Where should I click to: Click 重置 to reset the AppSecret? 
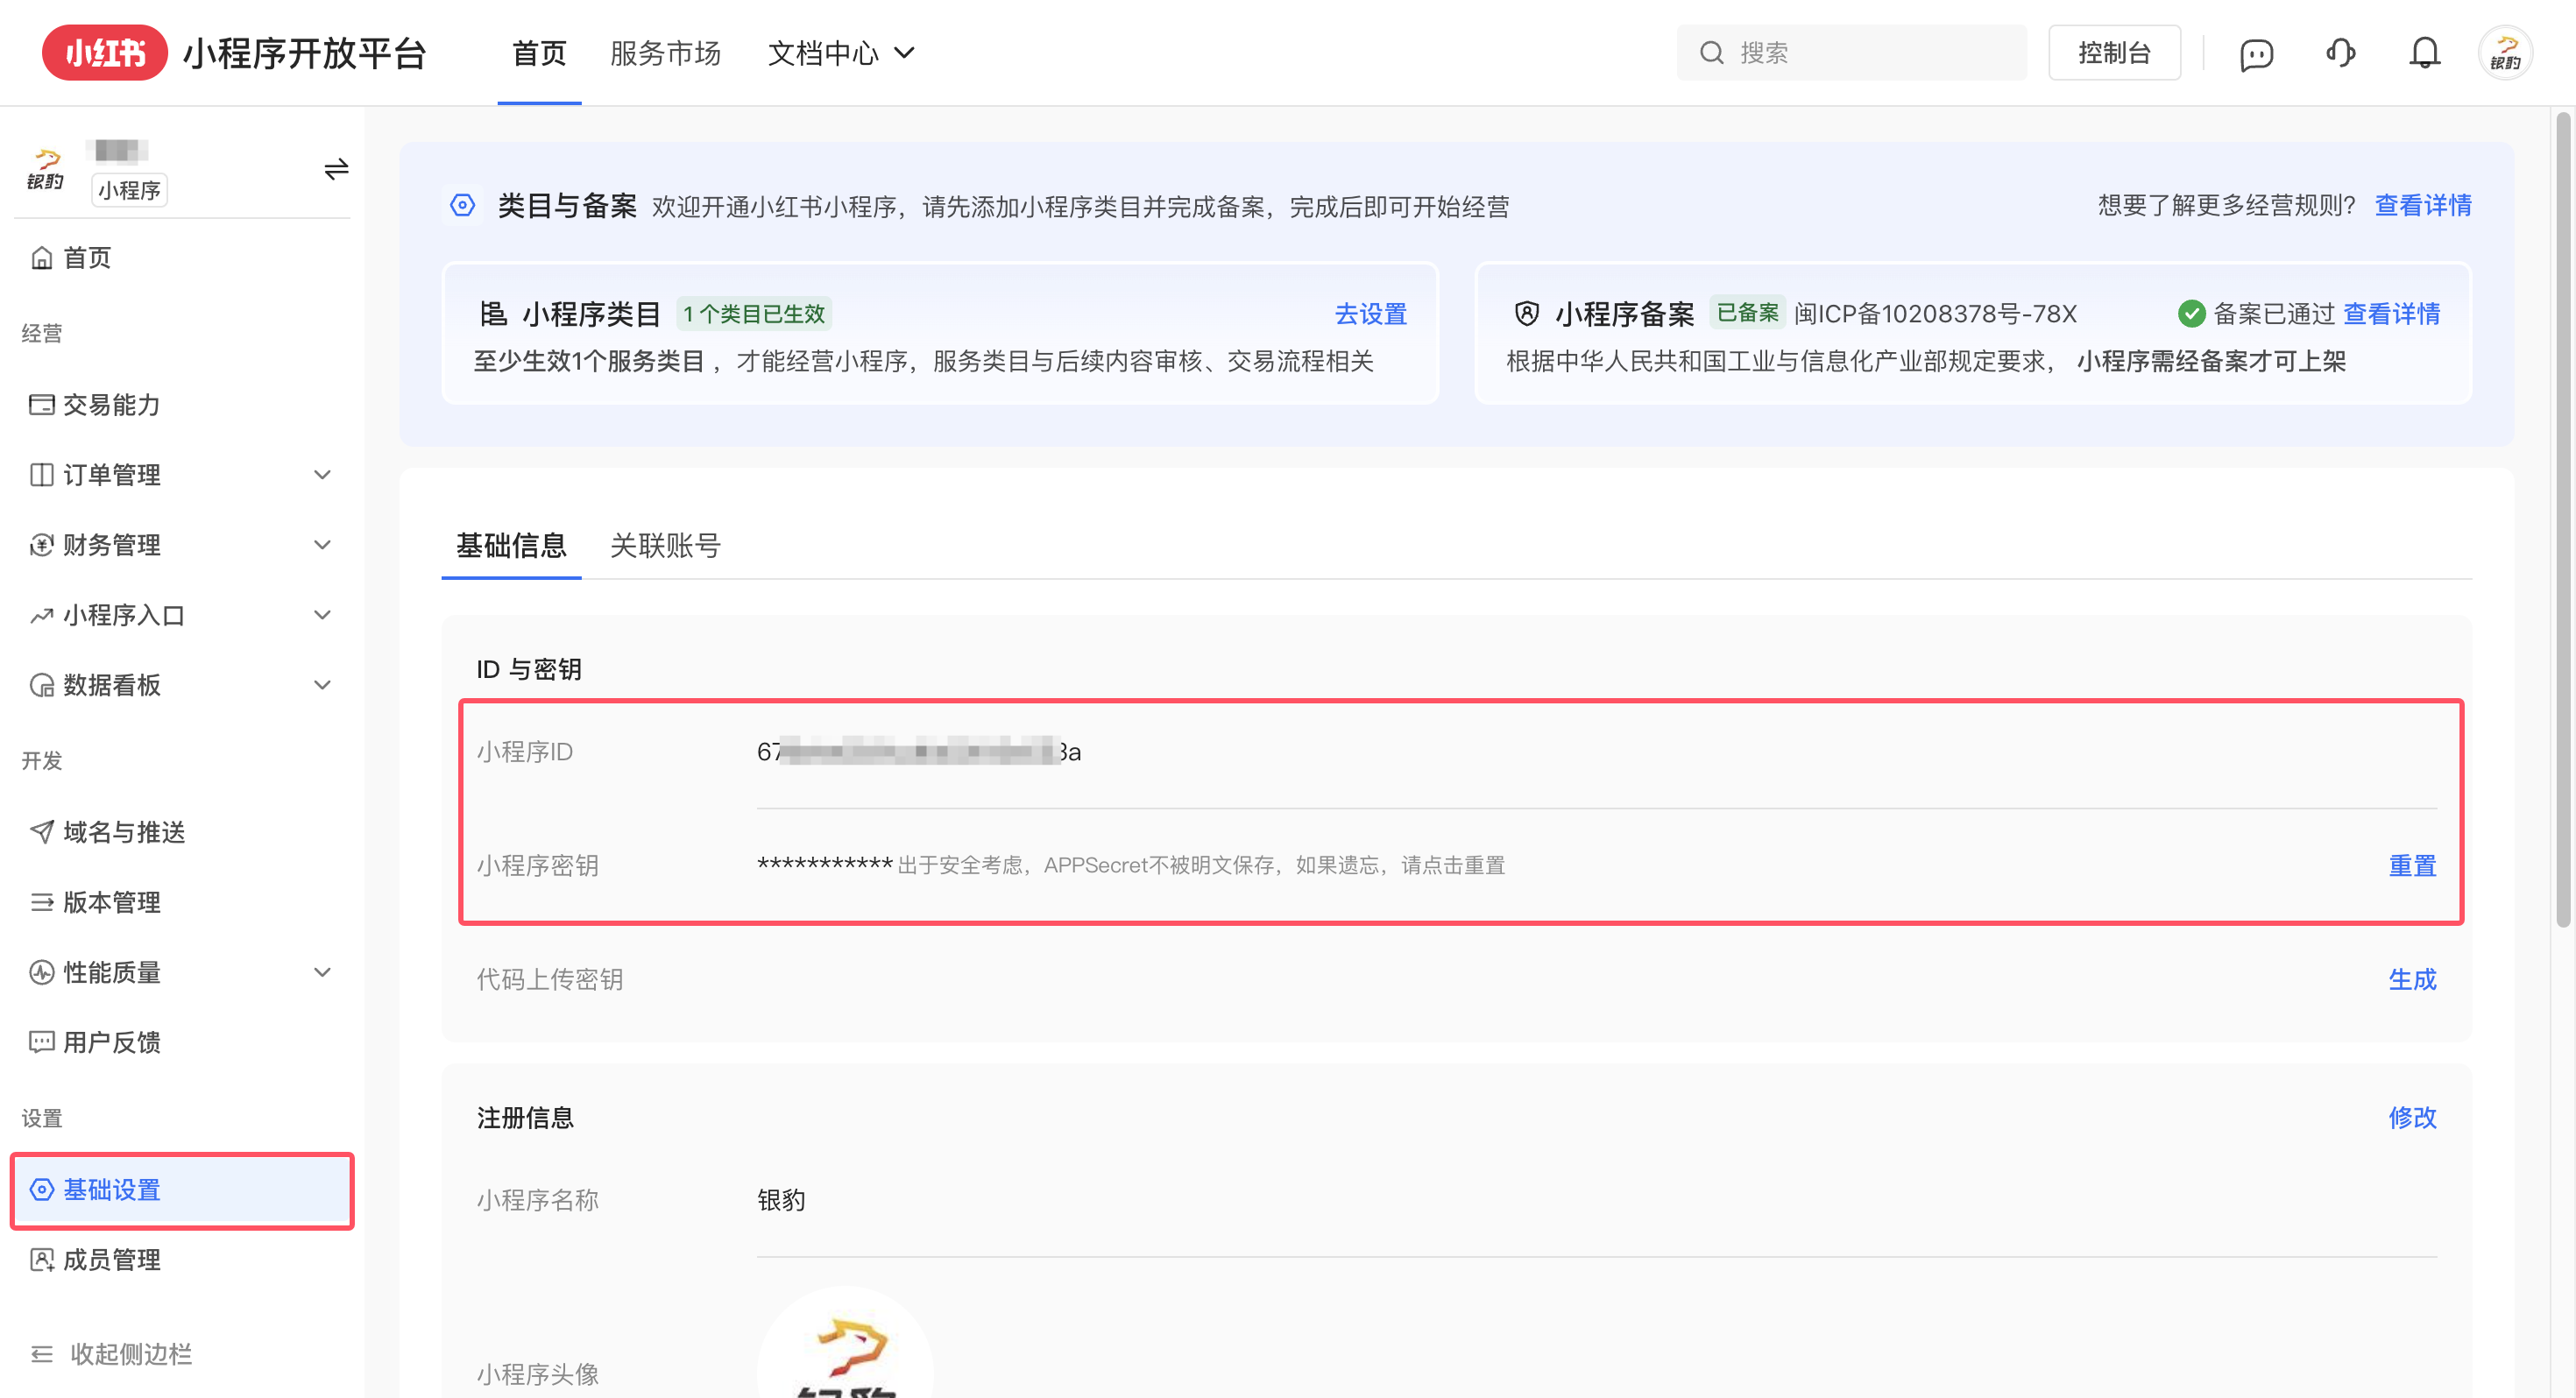(x=2413, y=866)
